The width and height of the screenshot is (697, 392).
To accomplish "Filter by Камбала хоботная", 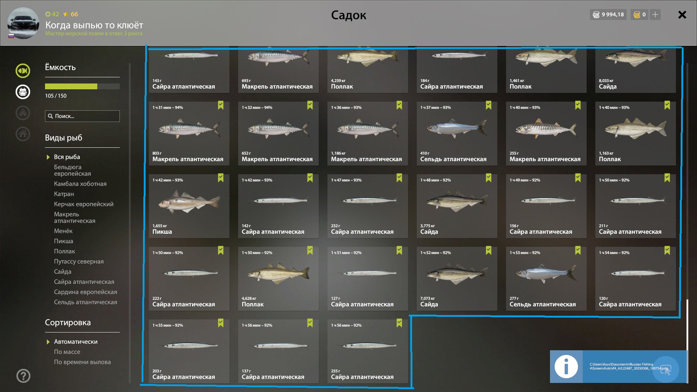I will point(80,184).
